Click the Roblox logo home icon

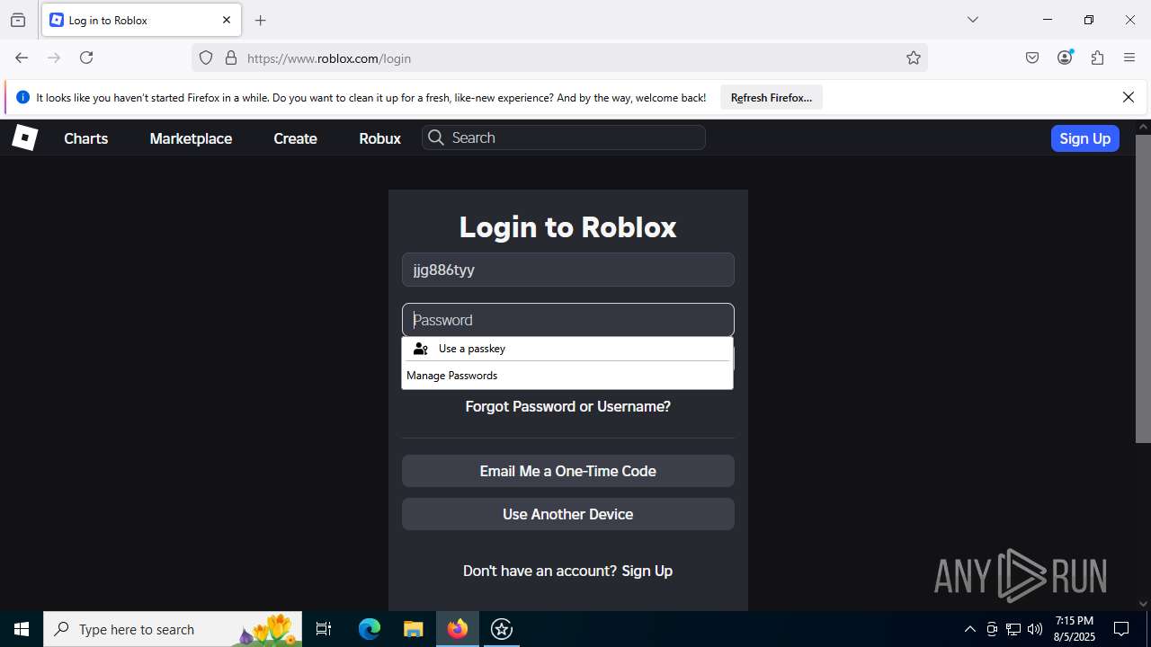pos(24,137)
